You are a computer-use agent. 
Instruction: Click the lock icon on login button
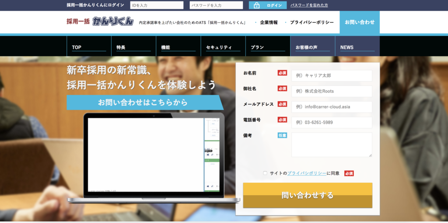(256, 5)
